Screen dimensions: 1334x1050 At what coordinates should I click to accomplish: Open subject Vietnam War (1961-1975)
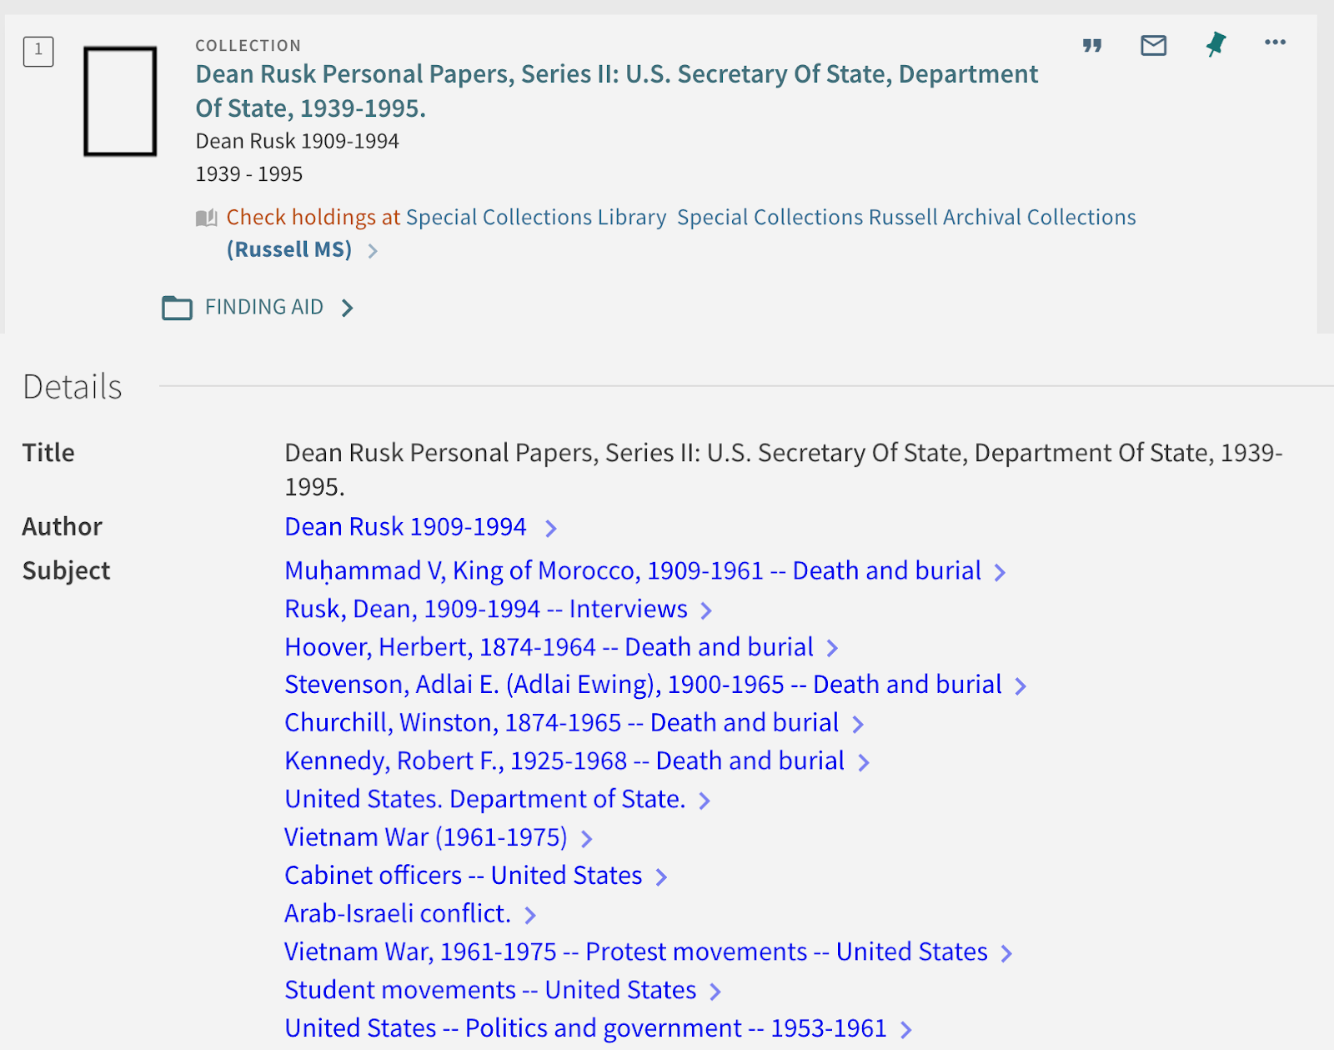(x=425, y=837)
